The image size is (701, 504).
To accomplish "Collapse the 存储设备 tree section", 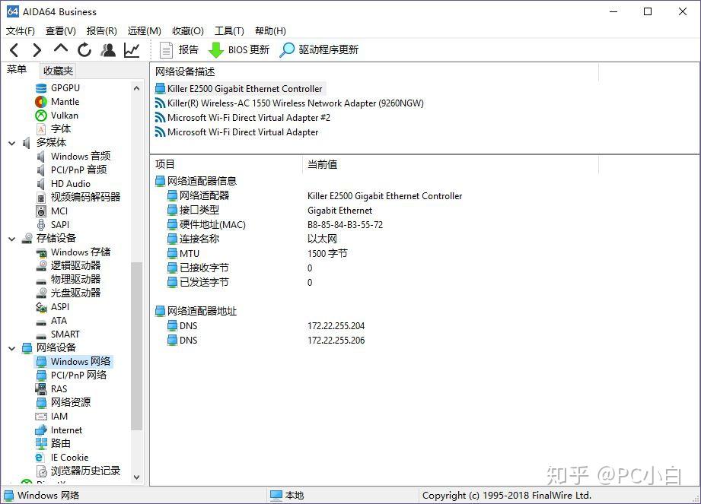I will click(x=11, y=238).
